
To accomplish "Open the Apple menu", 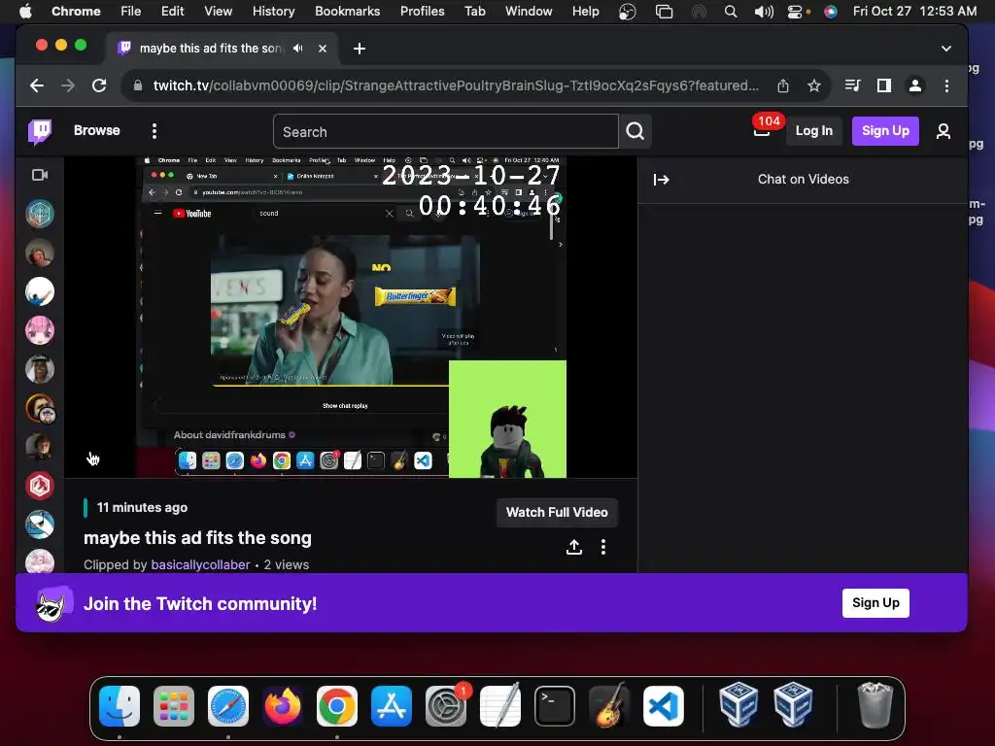I will (25, 11).
